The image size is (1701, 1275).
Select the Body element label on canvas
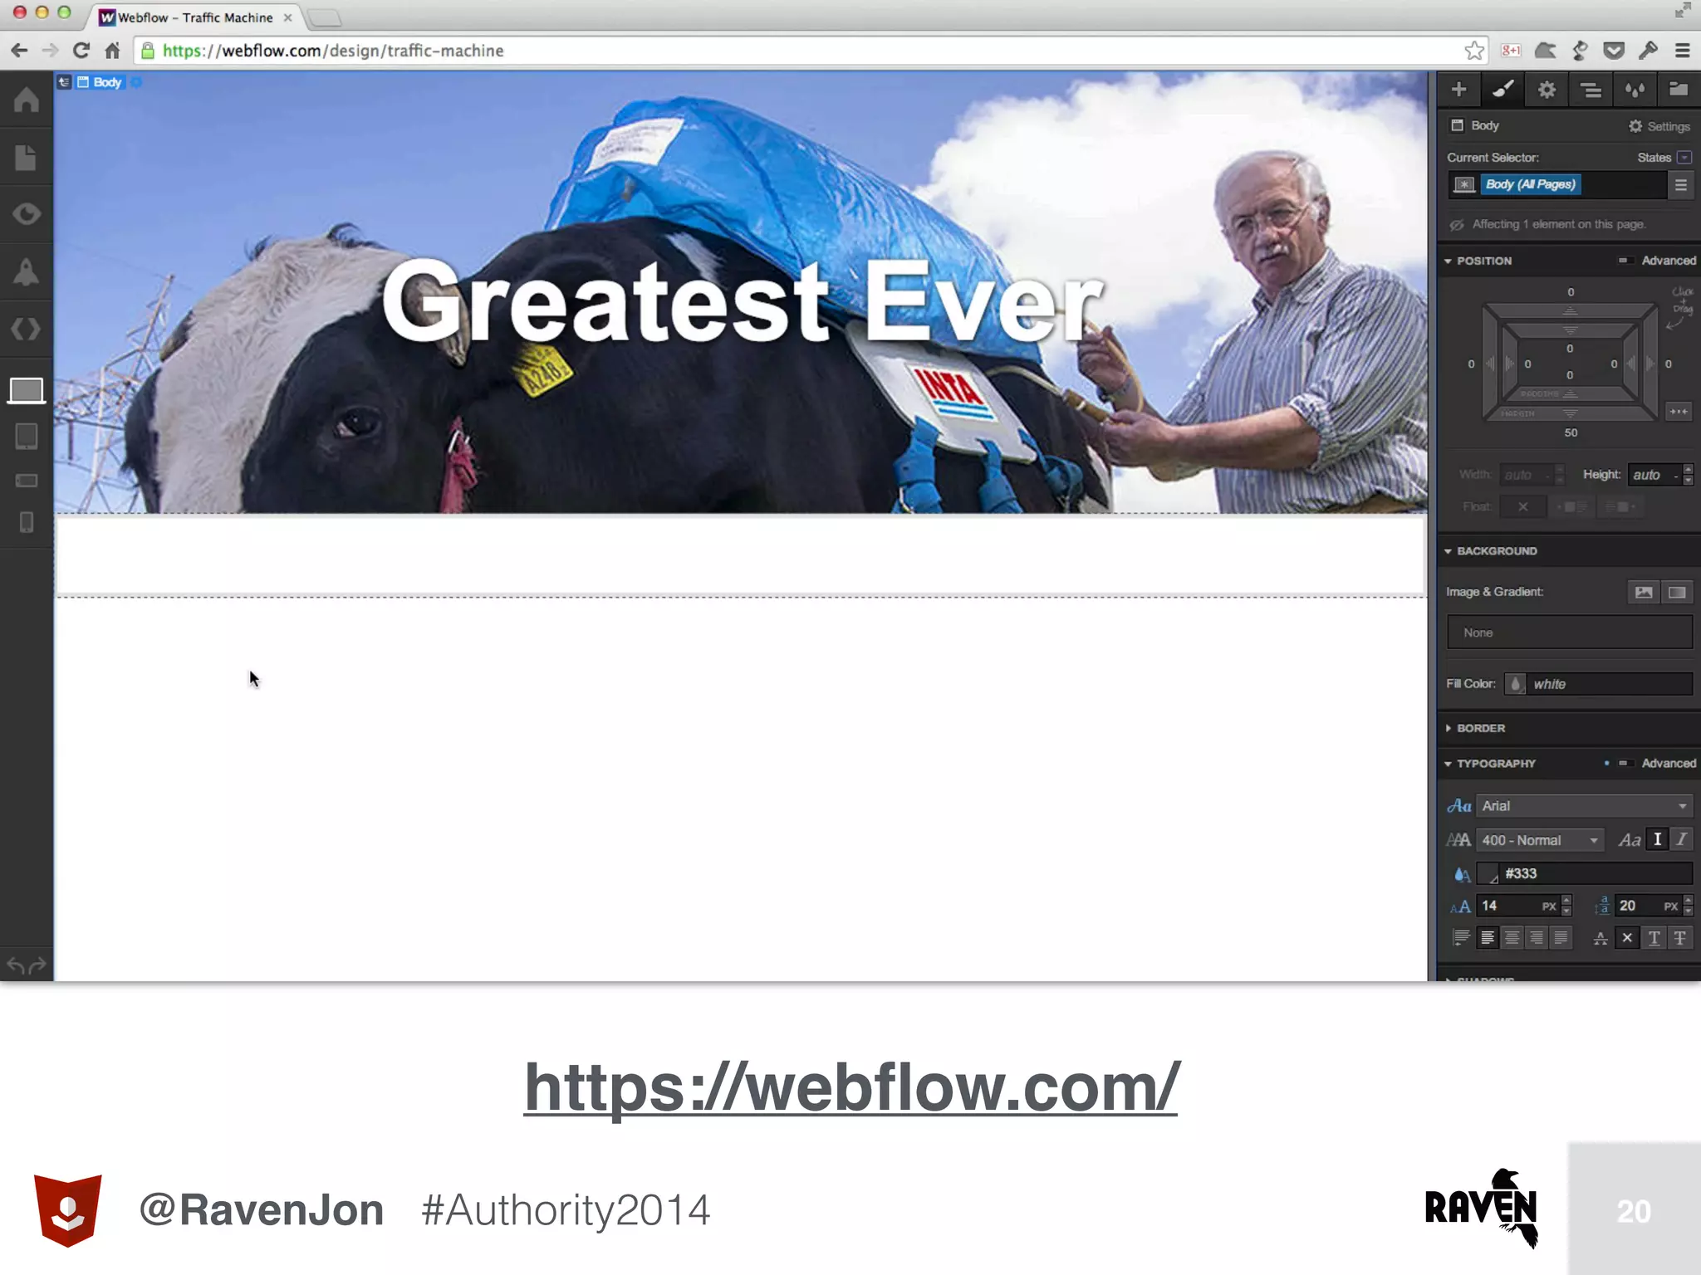pos(100,82)
